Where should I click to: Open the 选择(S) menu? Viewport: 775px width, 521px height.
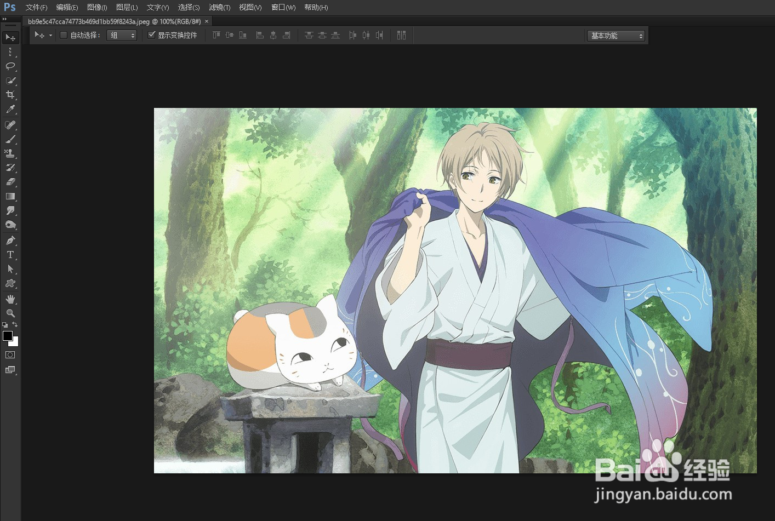tap(189, 8)
